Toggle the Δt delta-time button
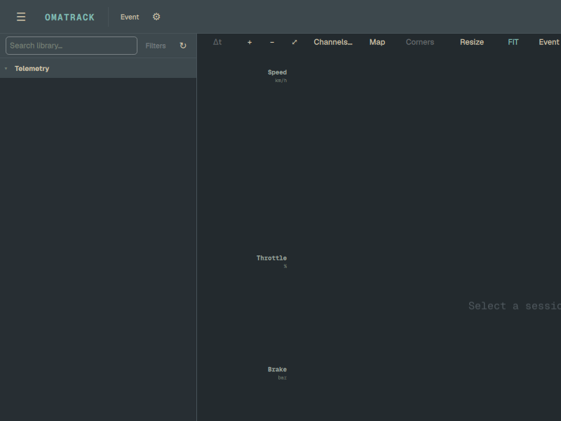This screenshot has height=421, width=561. pyautogui.click(x=217, y=42)
